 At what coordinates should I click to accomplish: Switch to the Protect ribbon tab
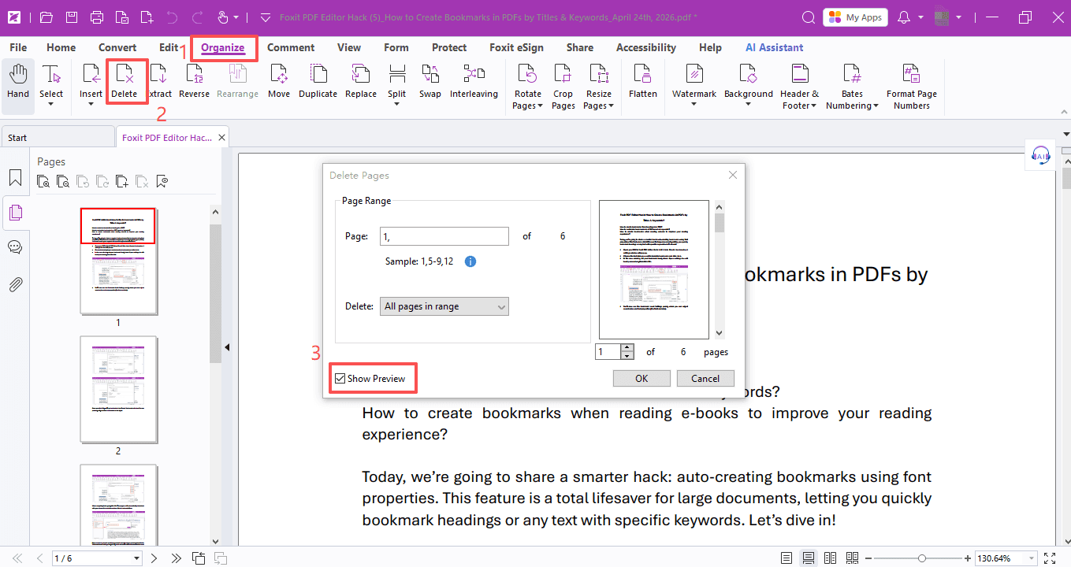[x=449, y=47]
